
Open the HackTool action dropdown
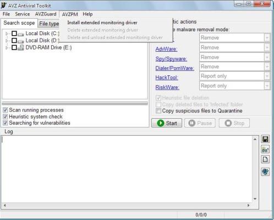[x=267, y=76]
